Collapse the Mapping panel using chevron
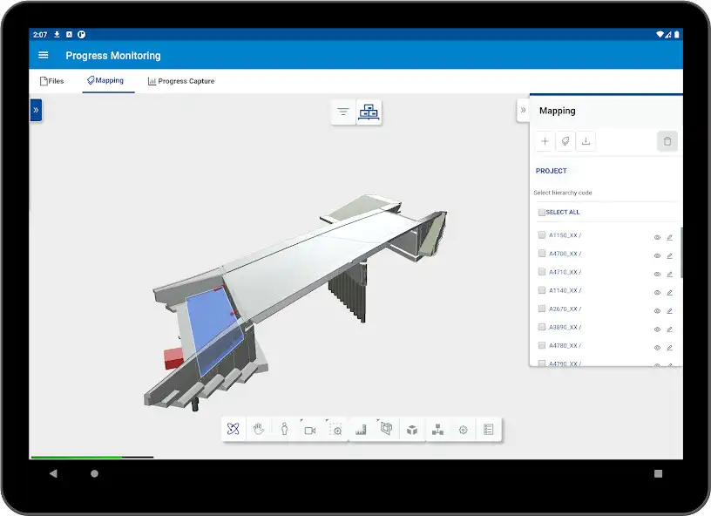 point(523,110)
